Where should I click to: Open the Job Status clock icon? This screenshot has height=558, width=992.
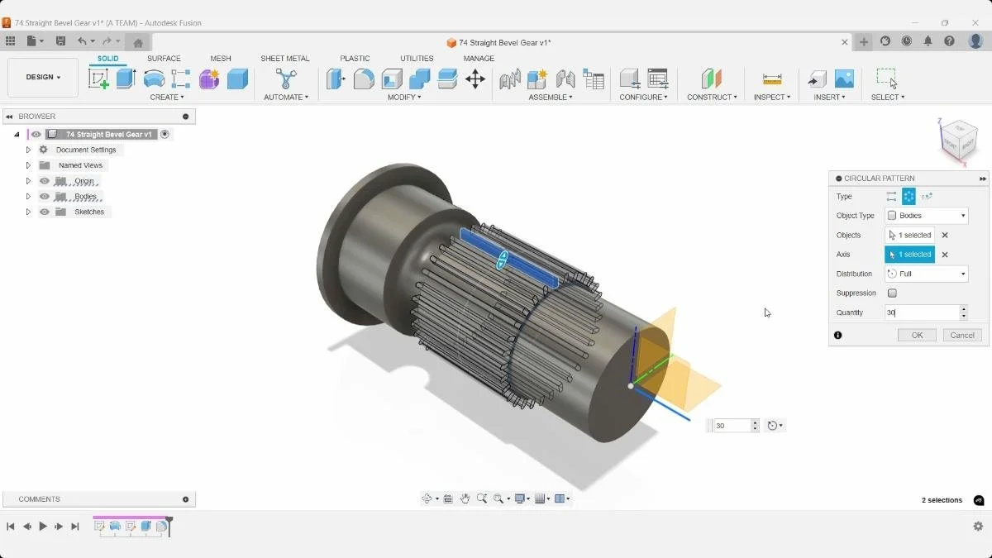click(x=907, y=41)
